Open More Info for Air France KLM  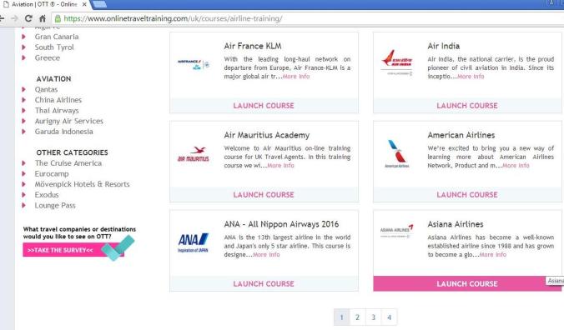(x=296, y=77)
